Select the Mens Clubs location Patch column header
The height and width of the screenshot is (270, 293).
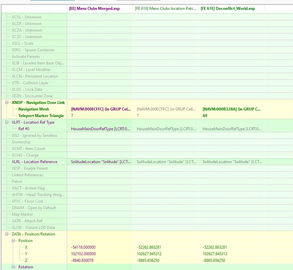tap(165, 9)
